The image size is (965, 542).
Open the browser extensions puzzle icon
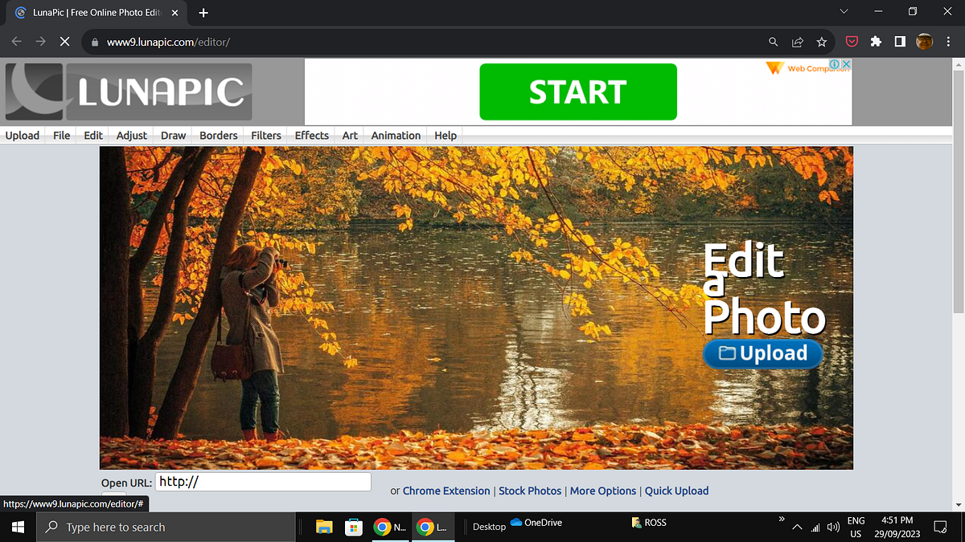click(876, 41)
